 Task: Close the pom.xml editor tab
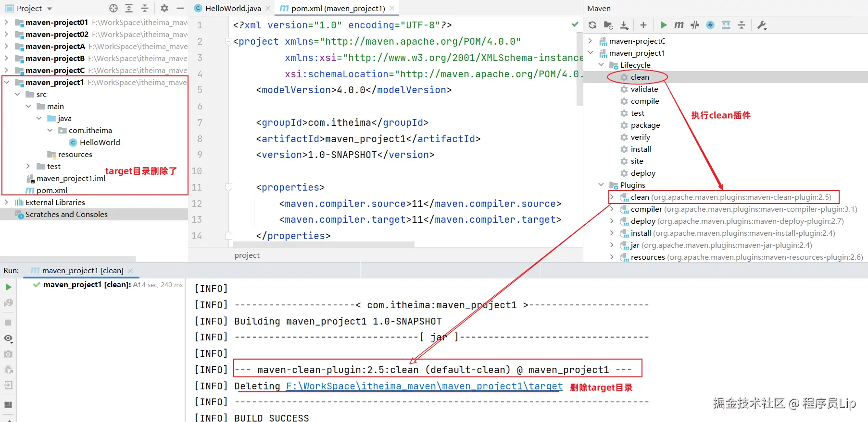pos(392,8)
